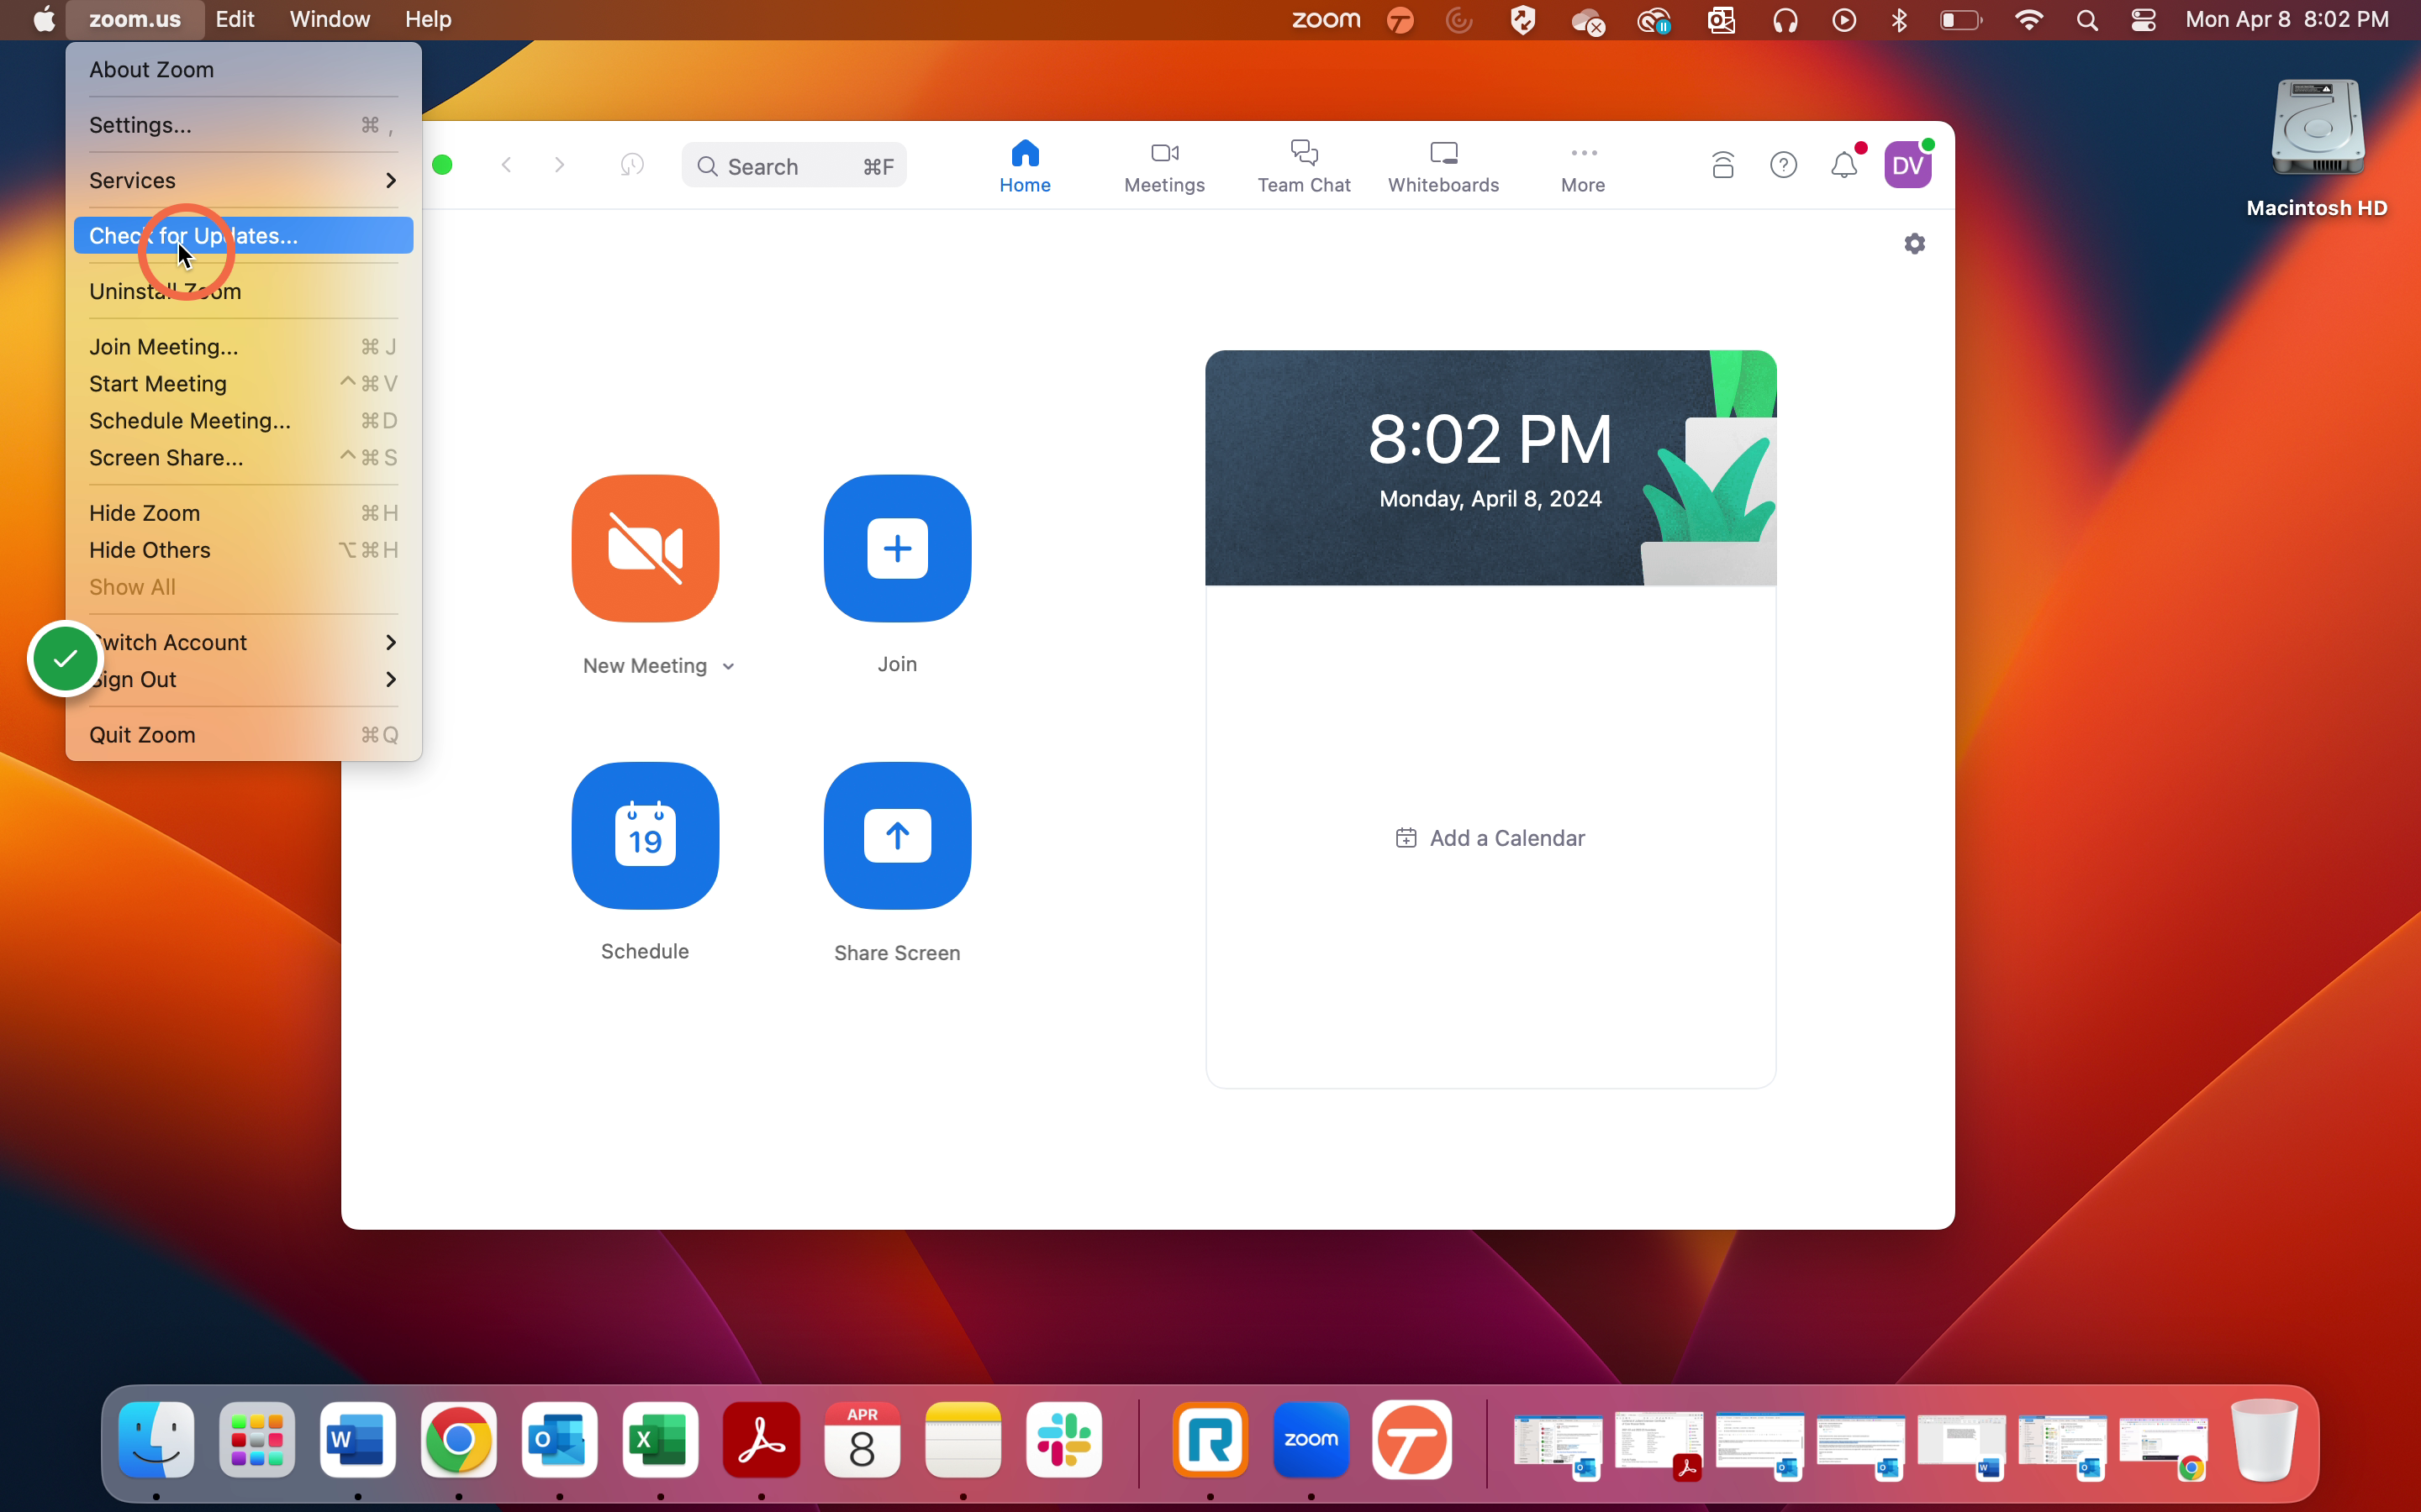Open the Schedule calendar icon
This screenshot has height=1512, width=2421.
point(646,836)
